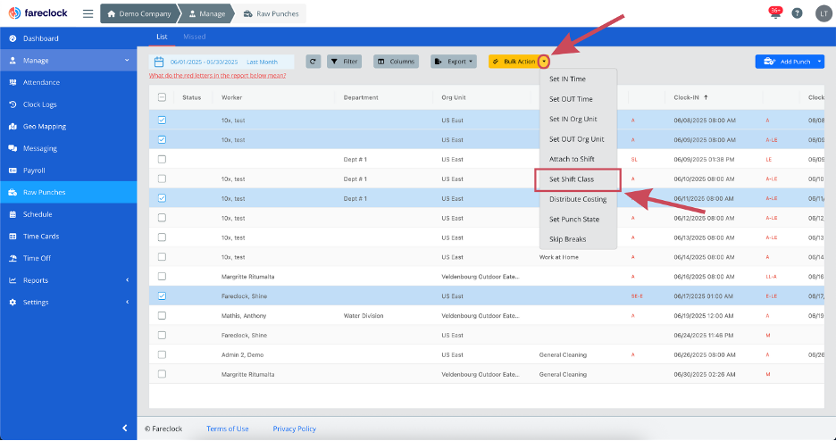Open Time Cards in sidebar
836x441 pixels.
point(68,236)
